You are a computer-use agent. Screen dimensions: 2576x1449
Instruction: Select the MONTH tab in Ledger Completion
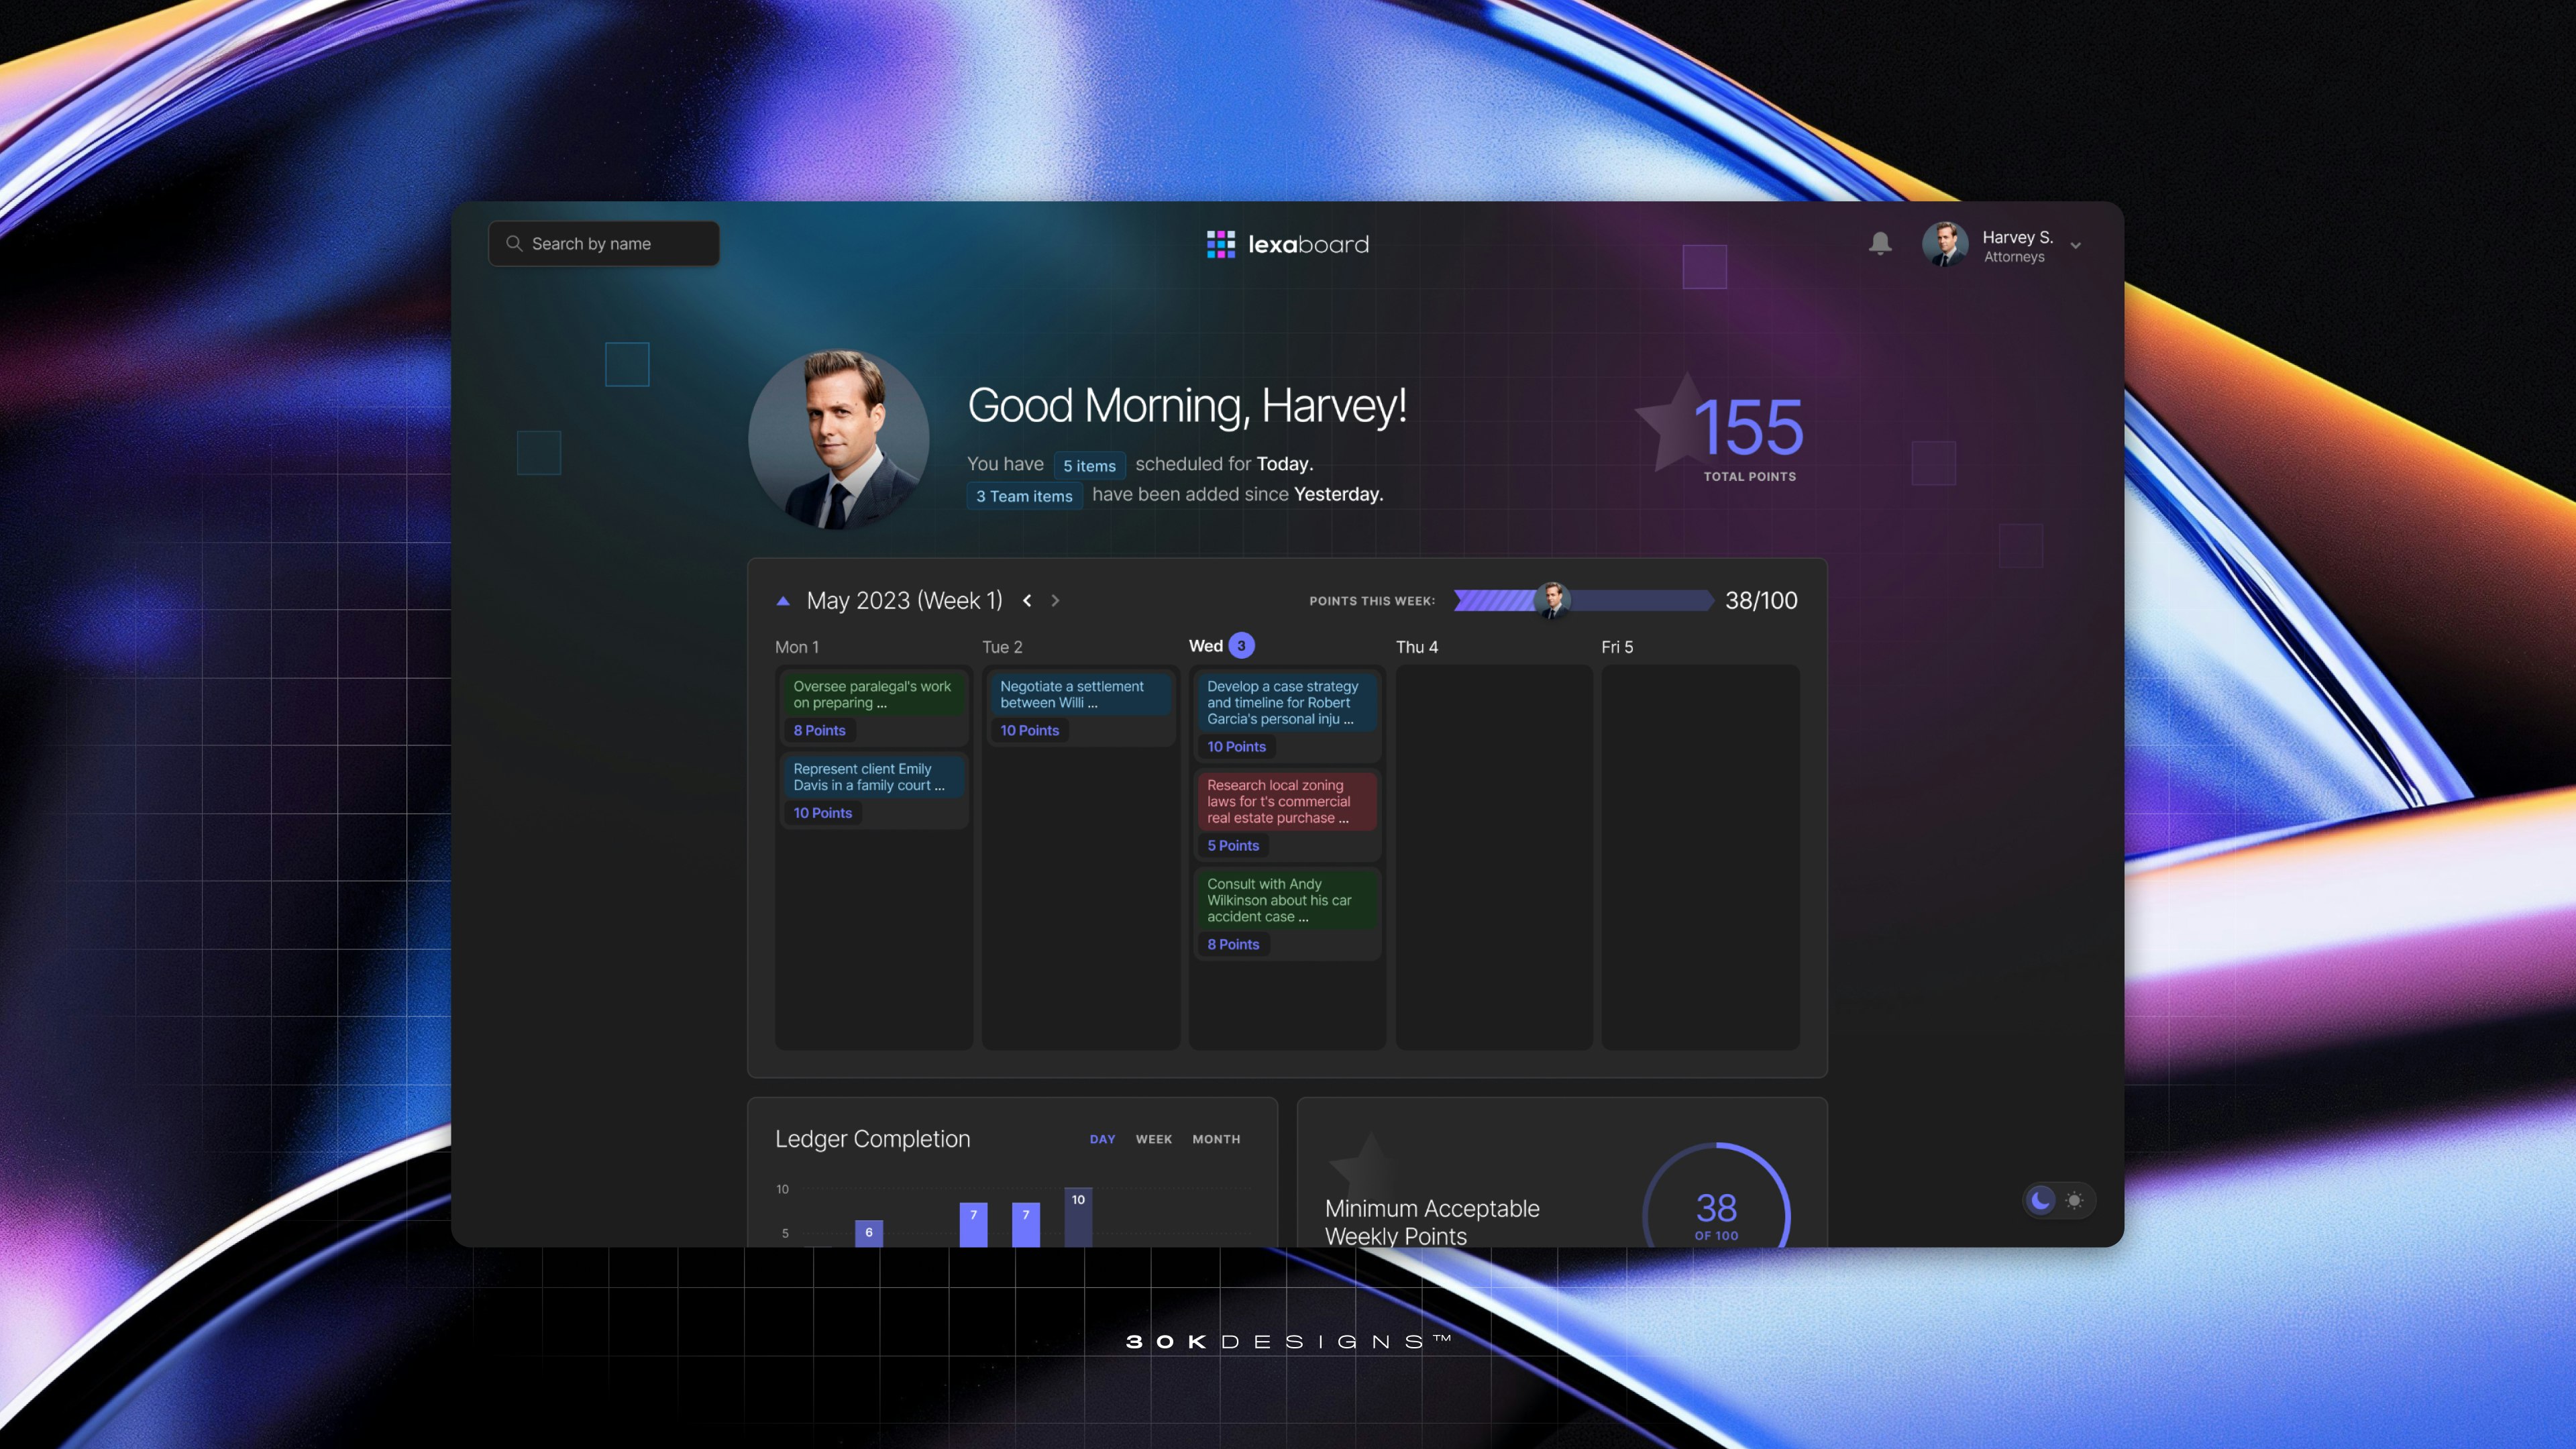[x=1216, y=1139]
